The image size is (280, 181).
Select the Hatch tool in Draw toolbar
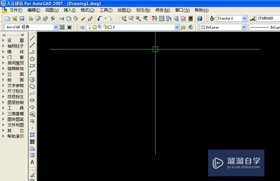point(32,134)
